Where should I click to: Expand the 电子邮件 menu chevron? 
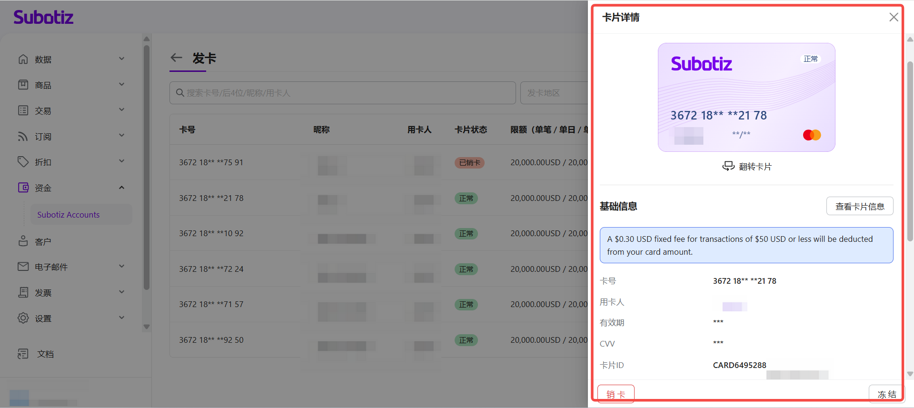pos(122,266)
